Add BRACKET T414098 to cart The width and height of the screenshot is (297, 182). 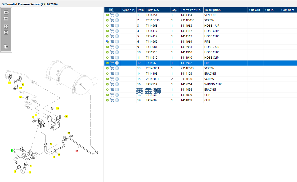112,90
